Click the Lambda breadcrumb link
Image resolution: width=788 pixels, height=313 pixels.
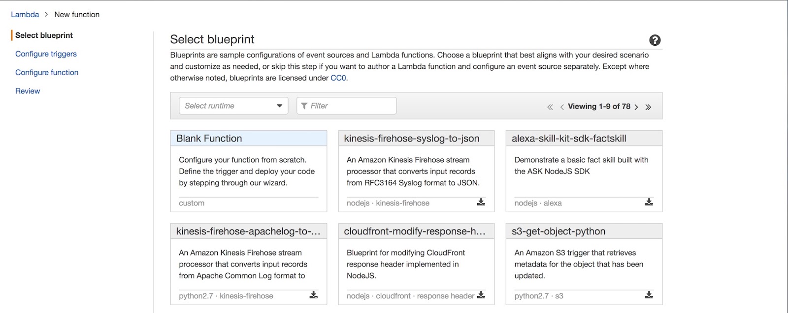(25, 15)
